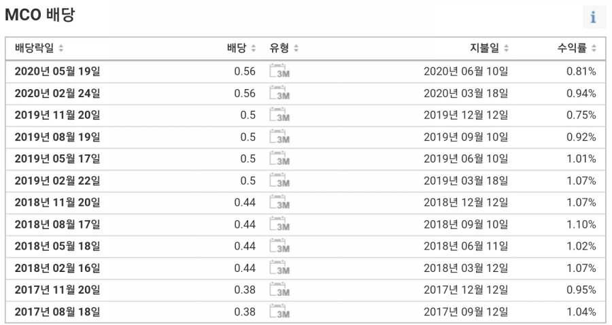Sort by 배당 column arrows

point(254,48)
